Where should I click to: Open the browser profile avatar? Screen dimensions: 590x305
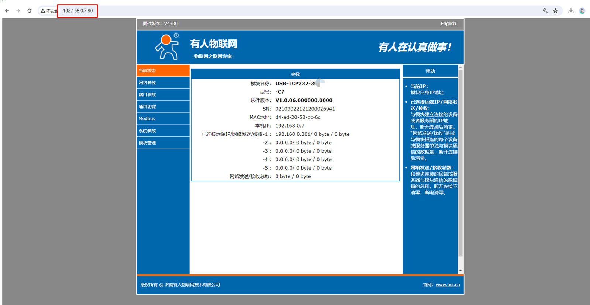pyautogui.click(x=582, y=11)
